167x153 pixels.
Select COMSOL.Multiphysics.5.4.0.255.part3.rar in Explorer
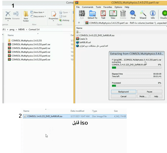point(29,52)
